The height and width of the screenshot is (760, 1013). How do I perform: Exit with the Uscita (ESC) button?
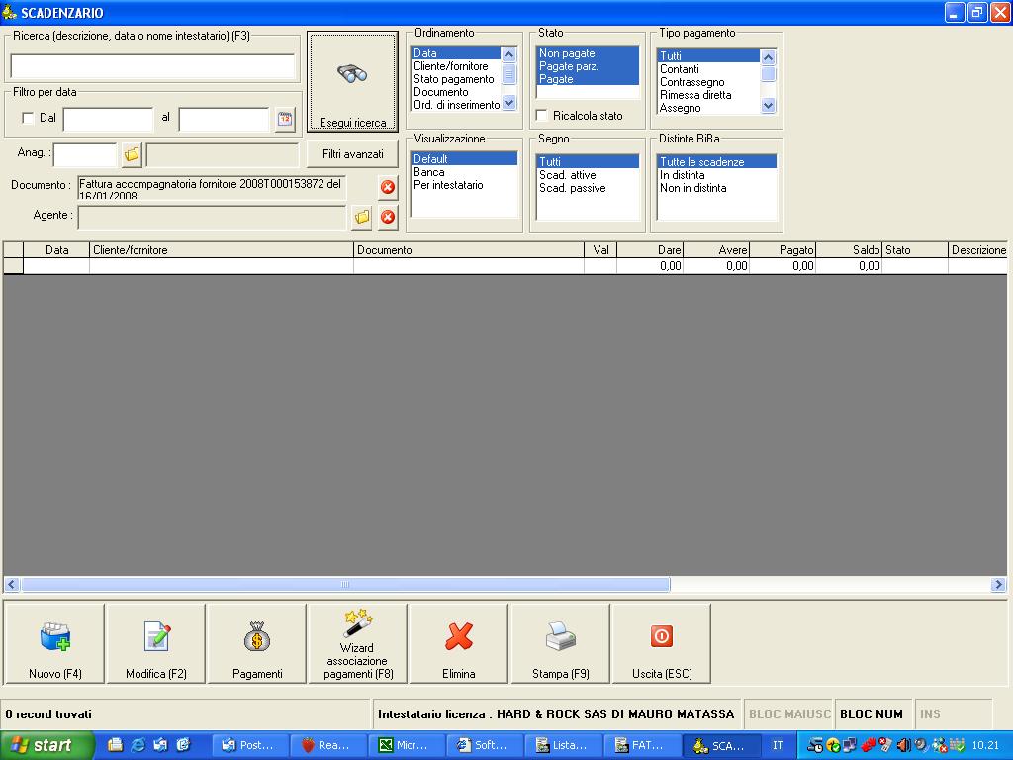pos(661,643)
